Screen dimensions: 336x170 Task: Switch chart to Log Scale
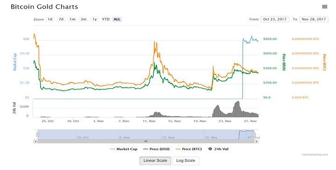pyautogui.click(x=186, y=161)
